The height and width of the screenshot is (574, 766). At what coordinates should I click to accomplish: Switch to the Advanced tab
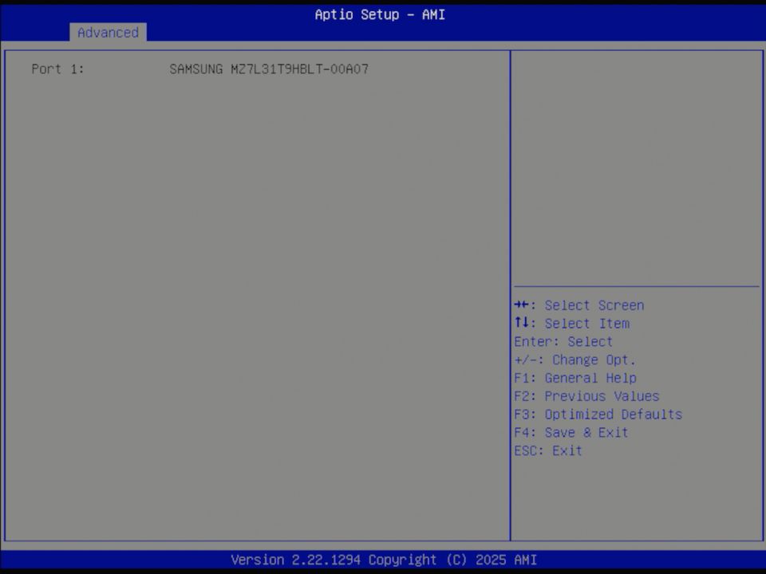pos(108,33)
